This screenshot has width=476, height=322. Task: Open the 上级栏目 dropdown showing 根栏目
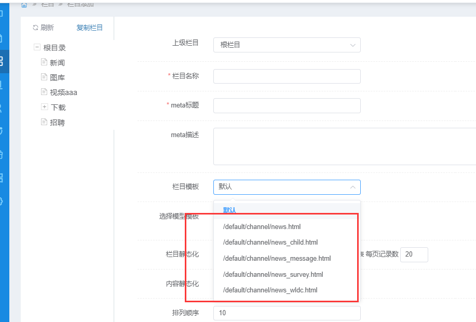[x=287, y=45]
